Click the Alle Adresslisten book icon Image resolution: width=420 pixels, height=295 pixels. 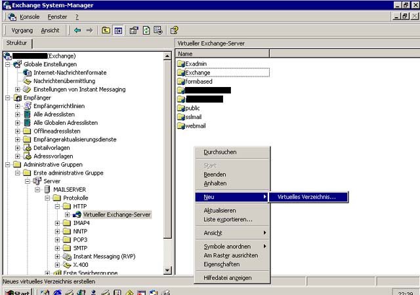click(x=27, y=114)
